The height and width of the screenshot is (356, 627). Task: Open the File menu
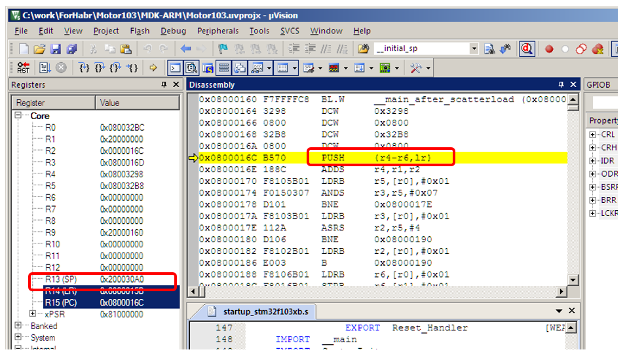[x=21, y=31]
